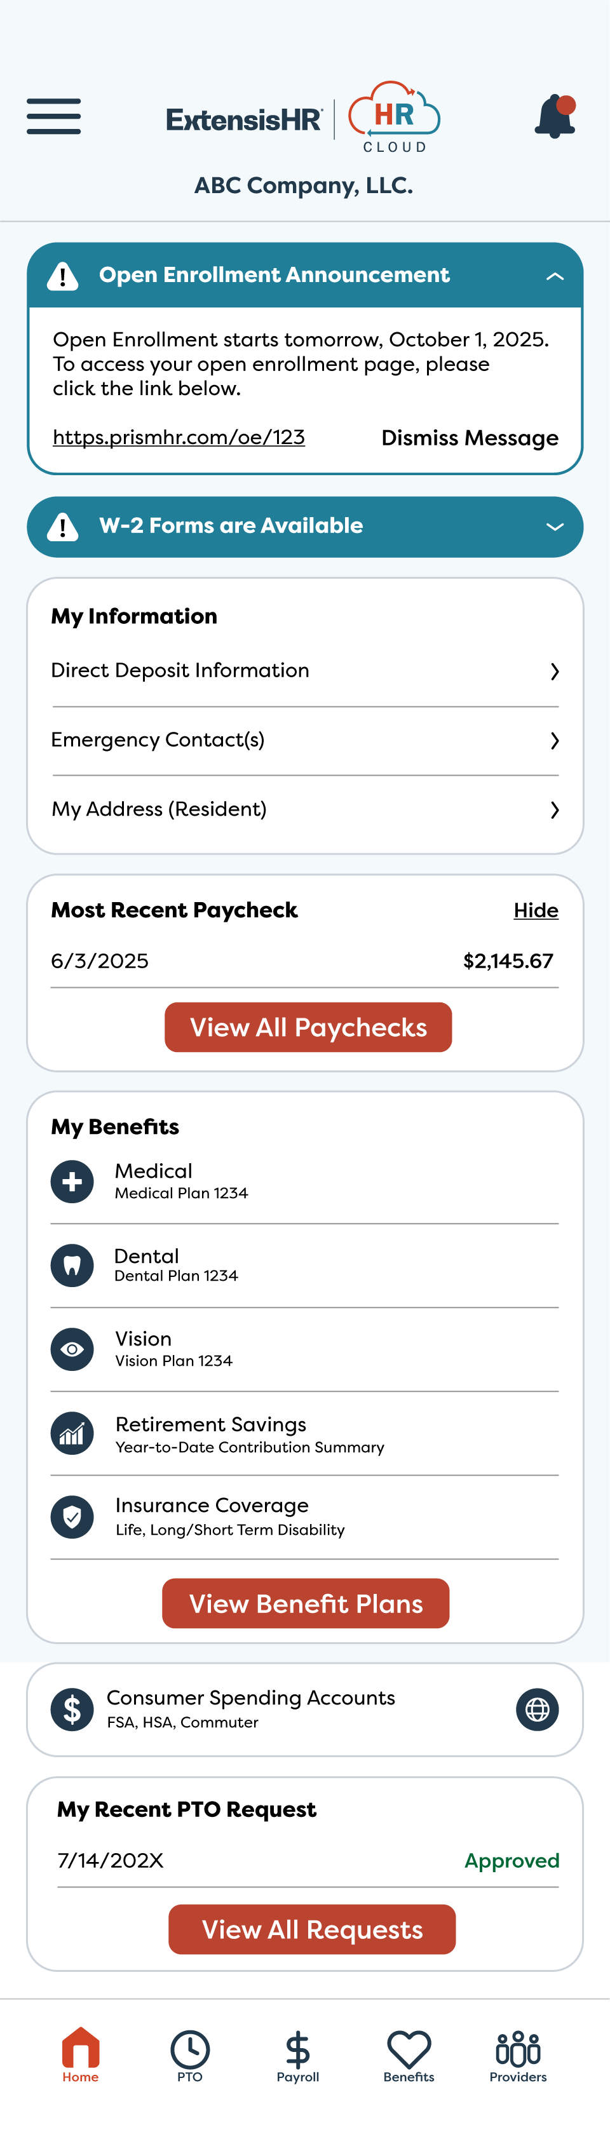The height and width of the screenshot is (2132, 610).
Task: Click the Vision eye icon
Action: [x=72, y=1349]
